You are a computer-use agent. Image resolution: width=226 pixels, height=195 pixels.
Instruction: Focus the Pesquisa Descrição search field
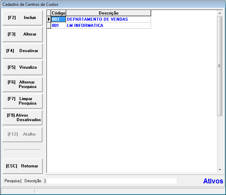[112, 181]
